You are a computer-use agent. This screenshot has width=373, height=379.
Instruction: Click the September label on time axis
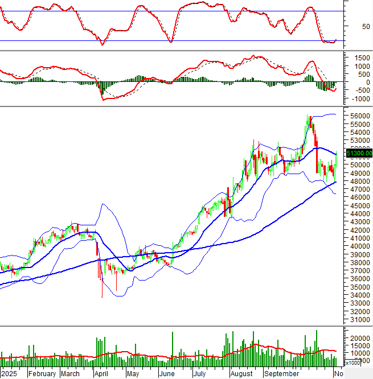click(x=281, y=374)
